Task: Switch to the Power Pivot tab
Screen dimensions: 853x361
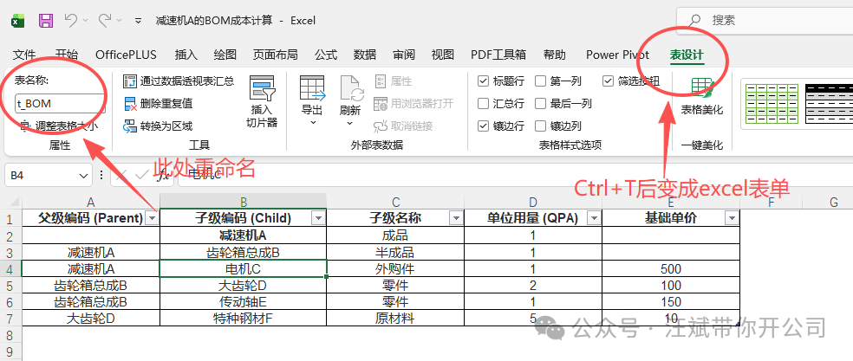Action: 617,55
